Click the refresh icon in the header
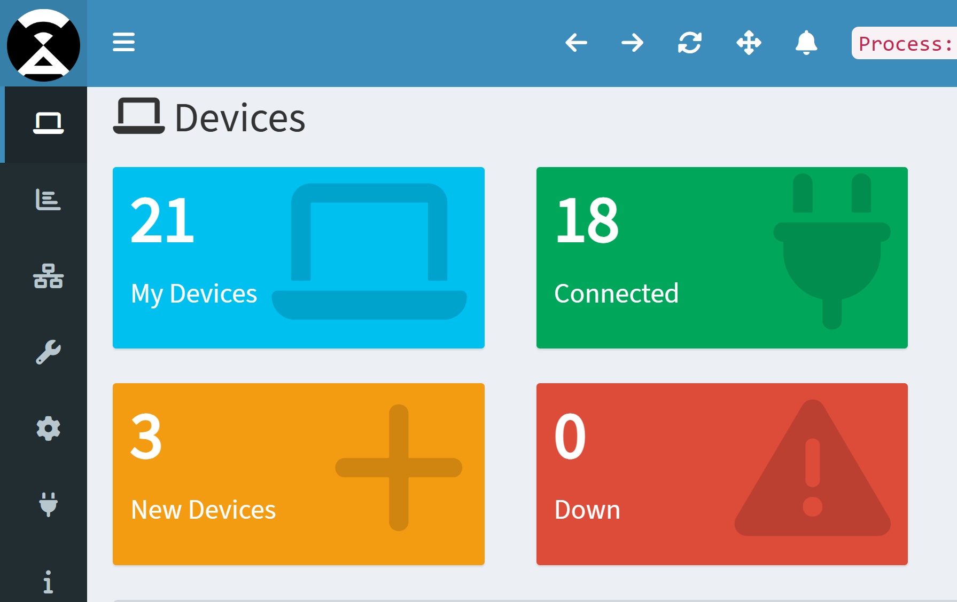This screenshot has width=957, height=602. click(690, 43)
